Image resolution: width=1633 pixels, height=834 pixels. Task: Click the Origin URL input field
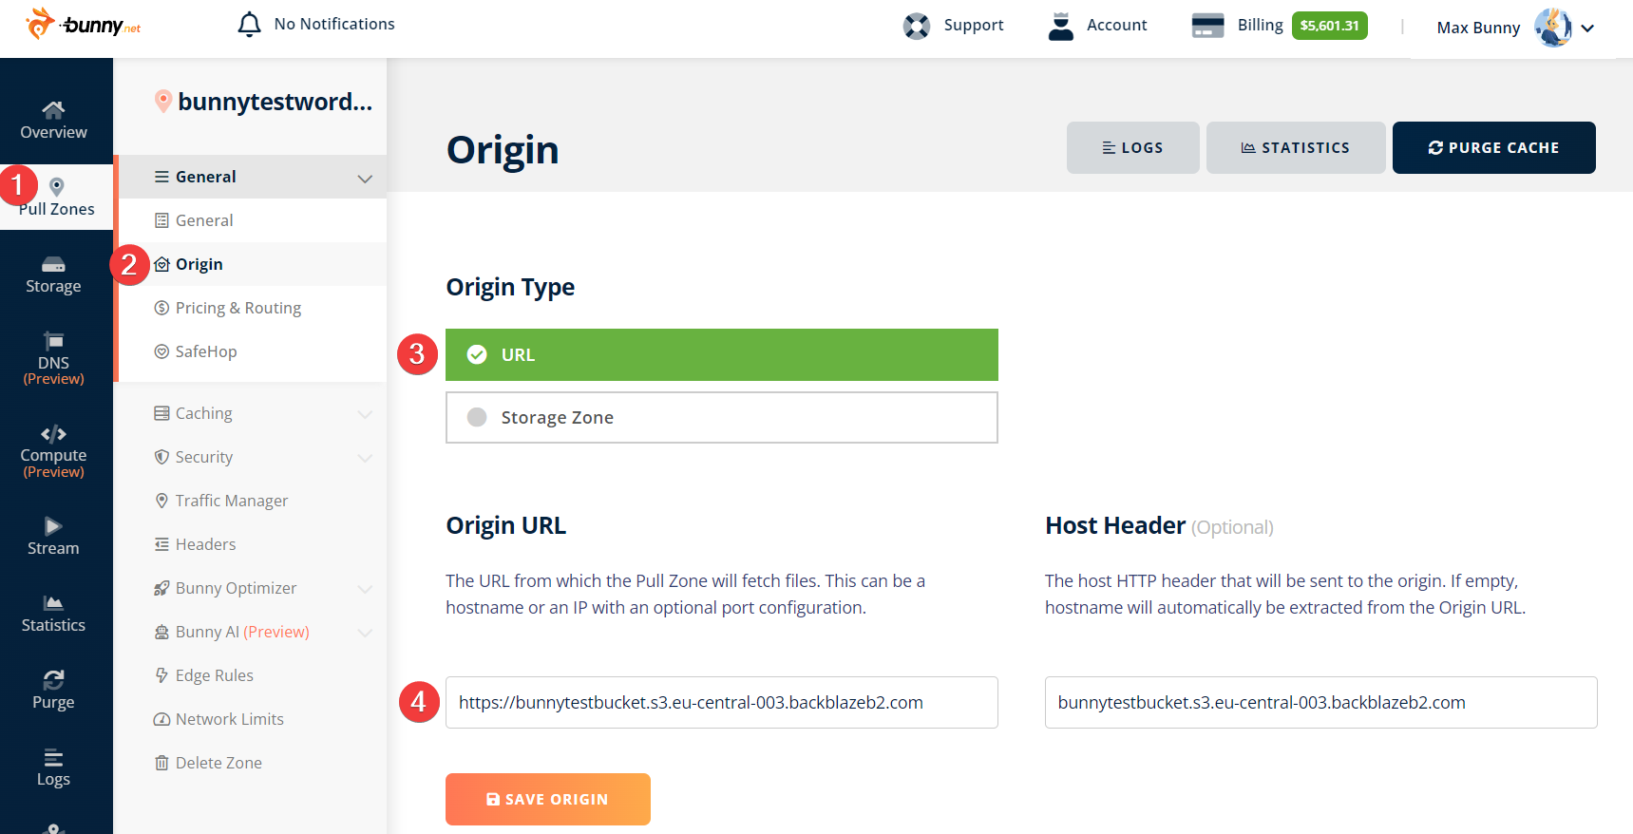point(722,703)
